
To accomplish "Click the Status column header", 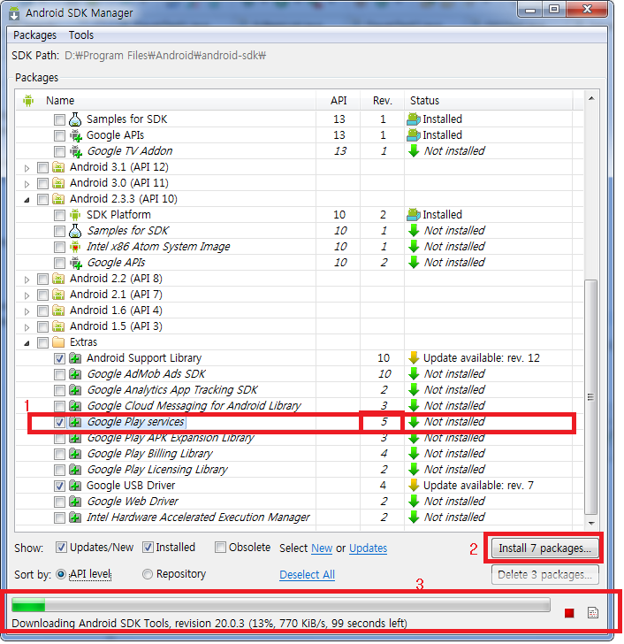I will [x=488, y=100].
